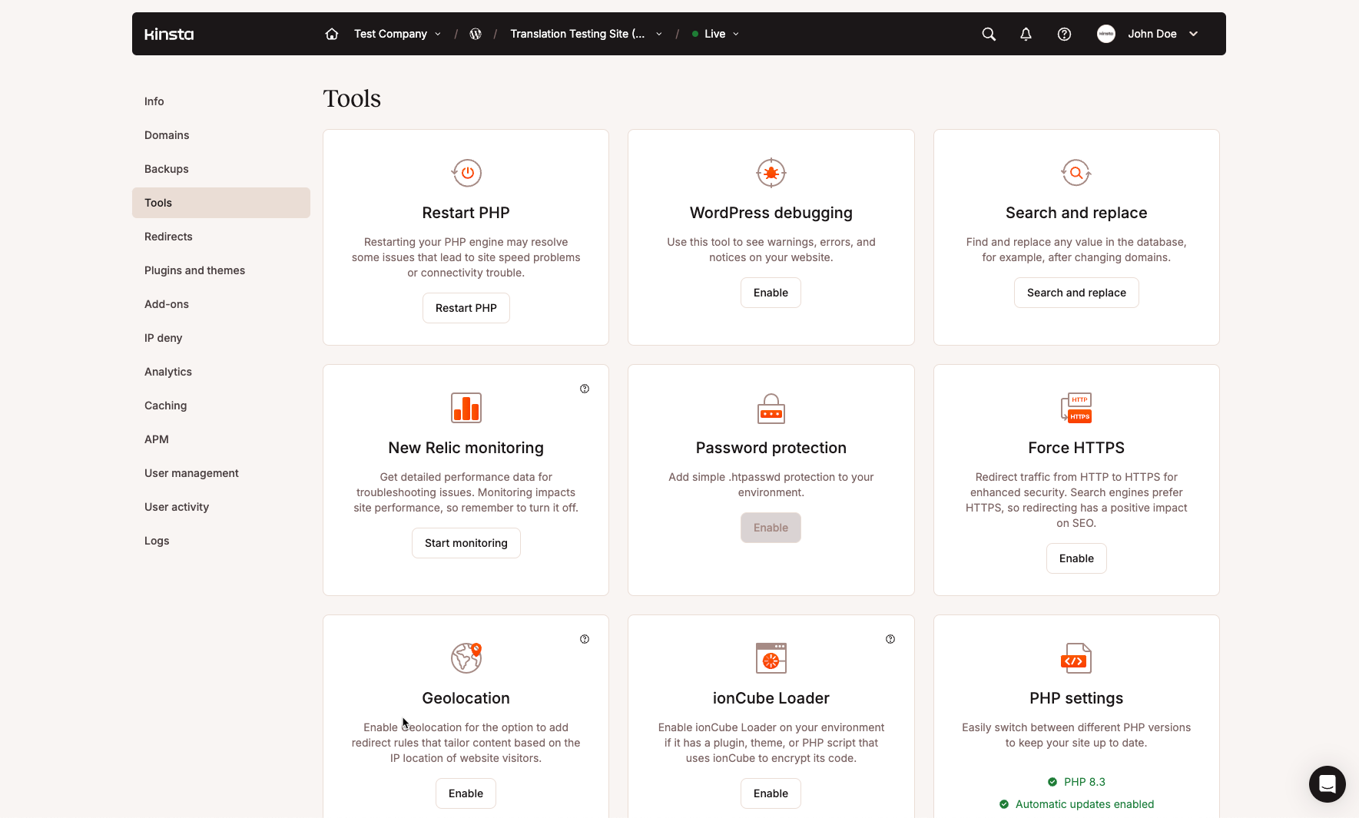Click the WordPress debugging bug icon

click(771, 173)
